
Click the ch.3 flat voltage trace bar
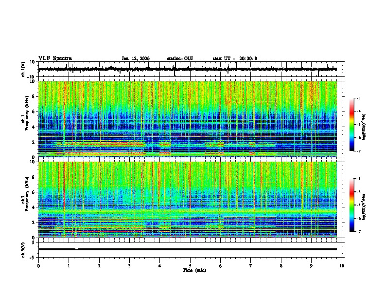(x=188, y=249)
